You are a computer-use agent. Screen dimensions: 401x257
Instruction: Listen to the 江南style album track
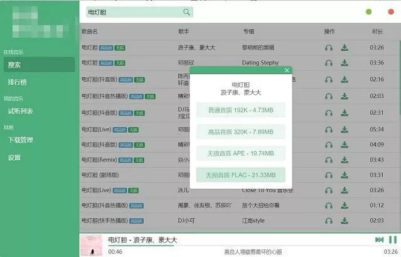point(329,221)
